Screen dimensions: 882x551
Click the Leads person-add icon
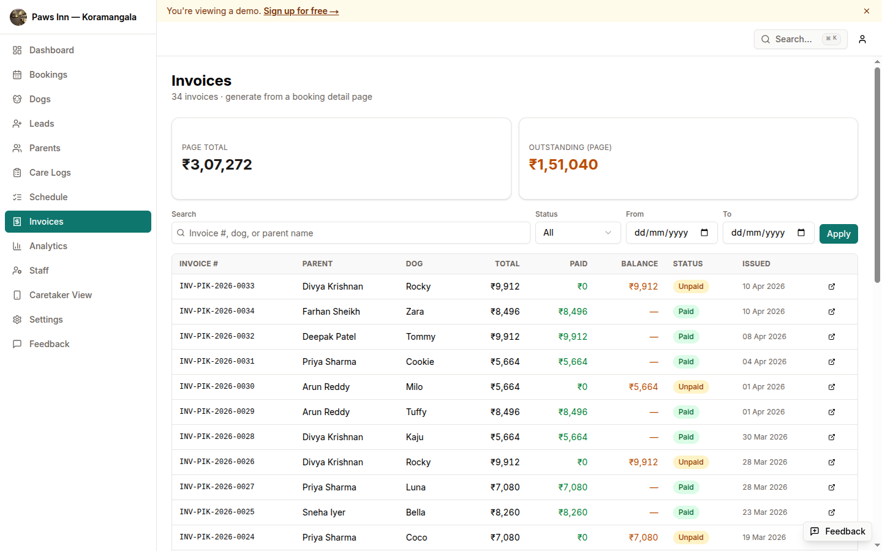(17, 123)
